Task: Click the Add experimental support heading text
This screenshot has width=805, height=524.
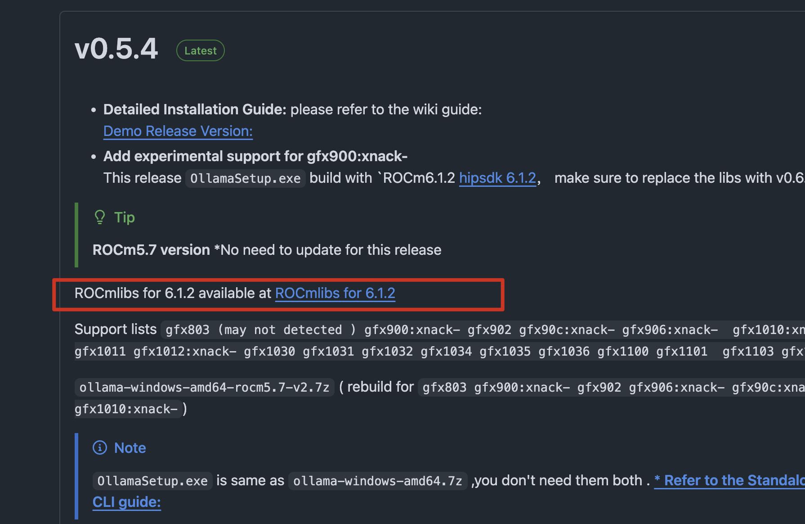Action: click(x=255, y=156)
